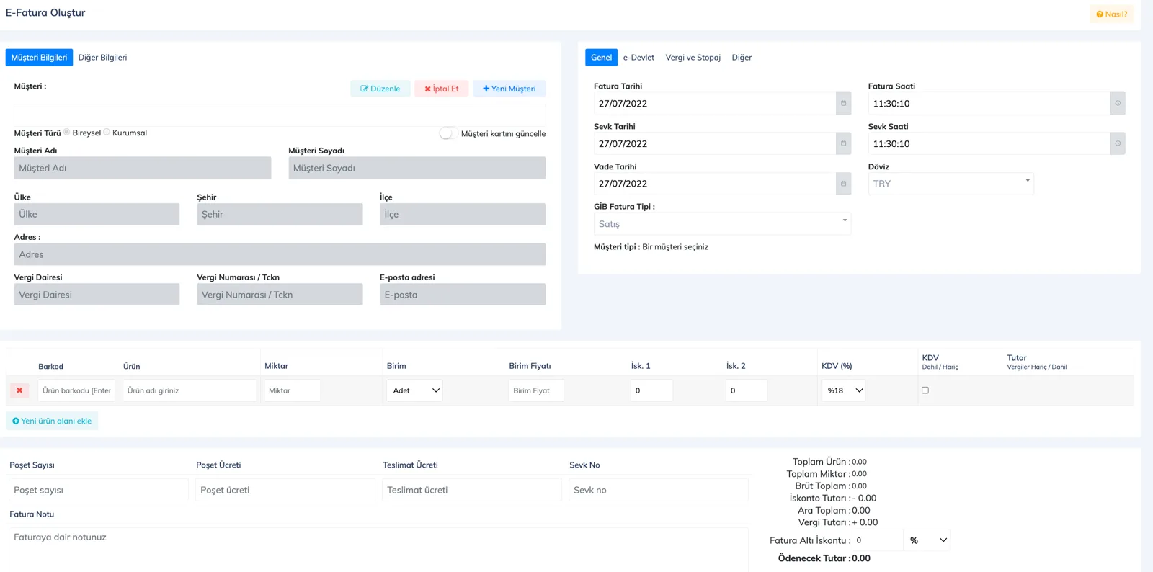
Task: Click the Sevk Saati clock icon
Action: click(1118, 143)
